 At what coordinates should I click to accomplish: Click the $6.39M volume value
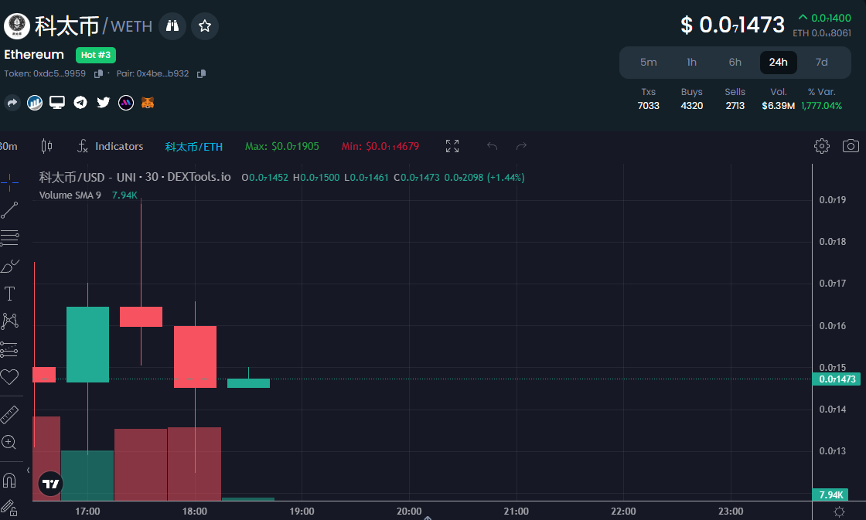pyautogui.click(x=778, y=105)
